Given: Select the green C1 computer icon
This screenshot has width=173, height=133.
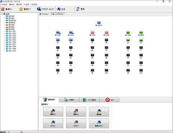Looking at the screenshot, I should (x=128, y=40).
